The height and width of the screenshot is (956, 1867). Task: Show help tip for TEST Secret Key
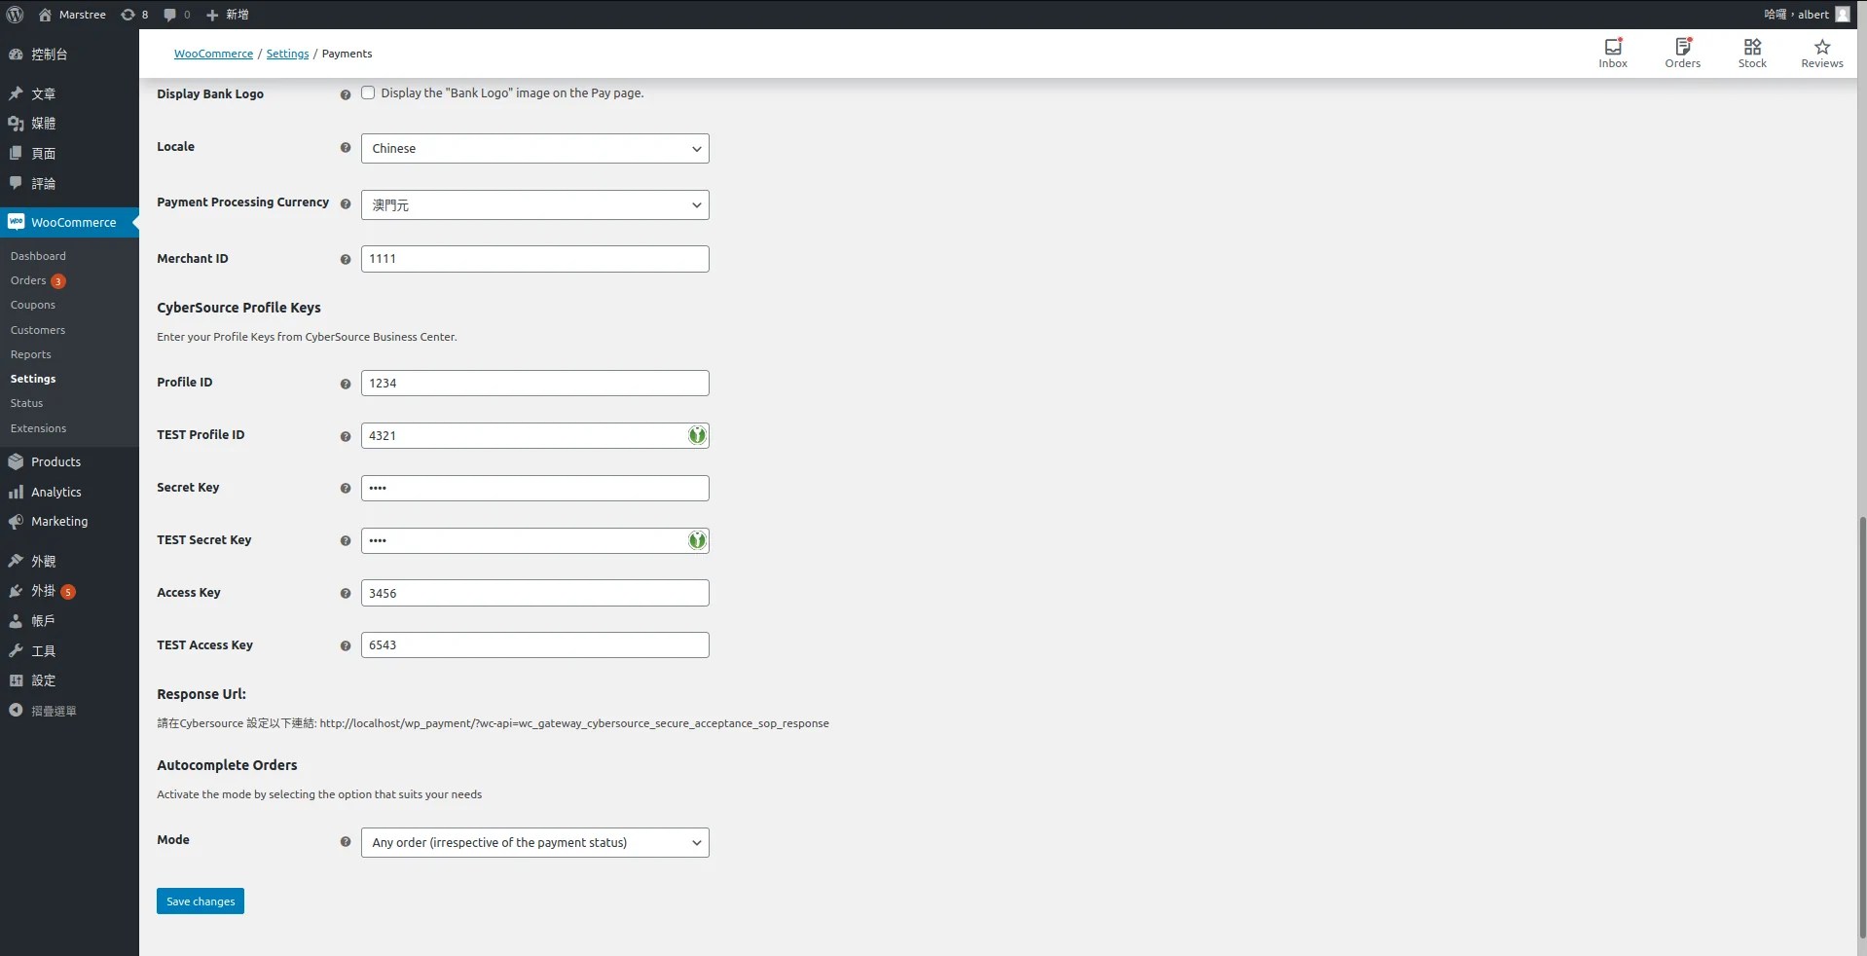click(x=346, y=541)
